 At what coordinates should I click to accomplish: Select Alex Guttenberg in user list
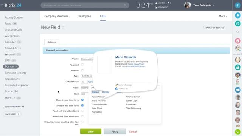click(x=133, y=108)
